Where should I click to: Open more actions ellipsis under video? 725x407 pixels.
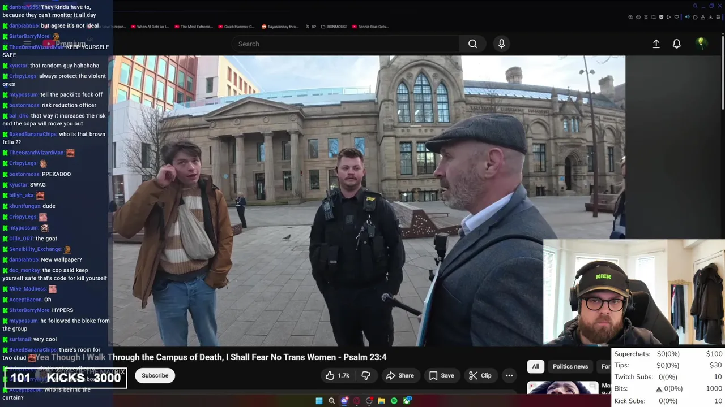[x=509, y=375]
